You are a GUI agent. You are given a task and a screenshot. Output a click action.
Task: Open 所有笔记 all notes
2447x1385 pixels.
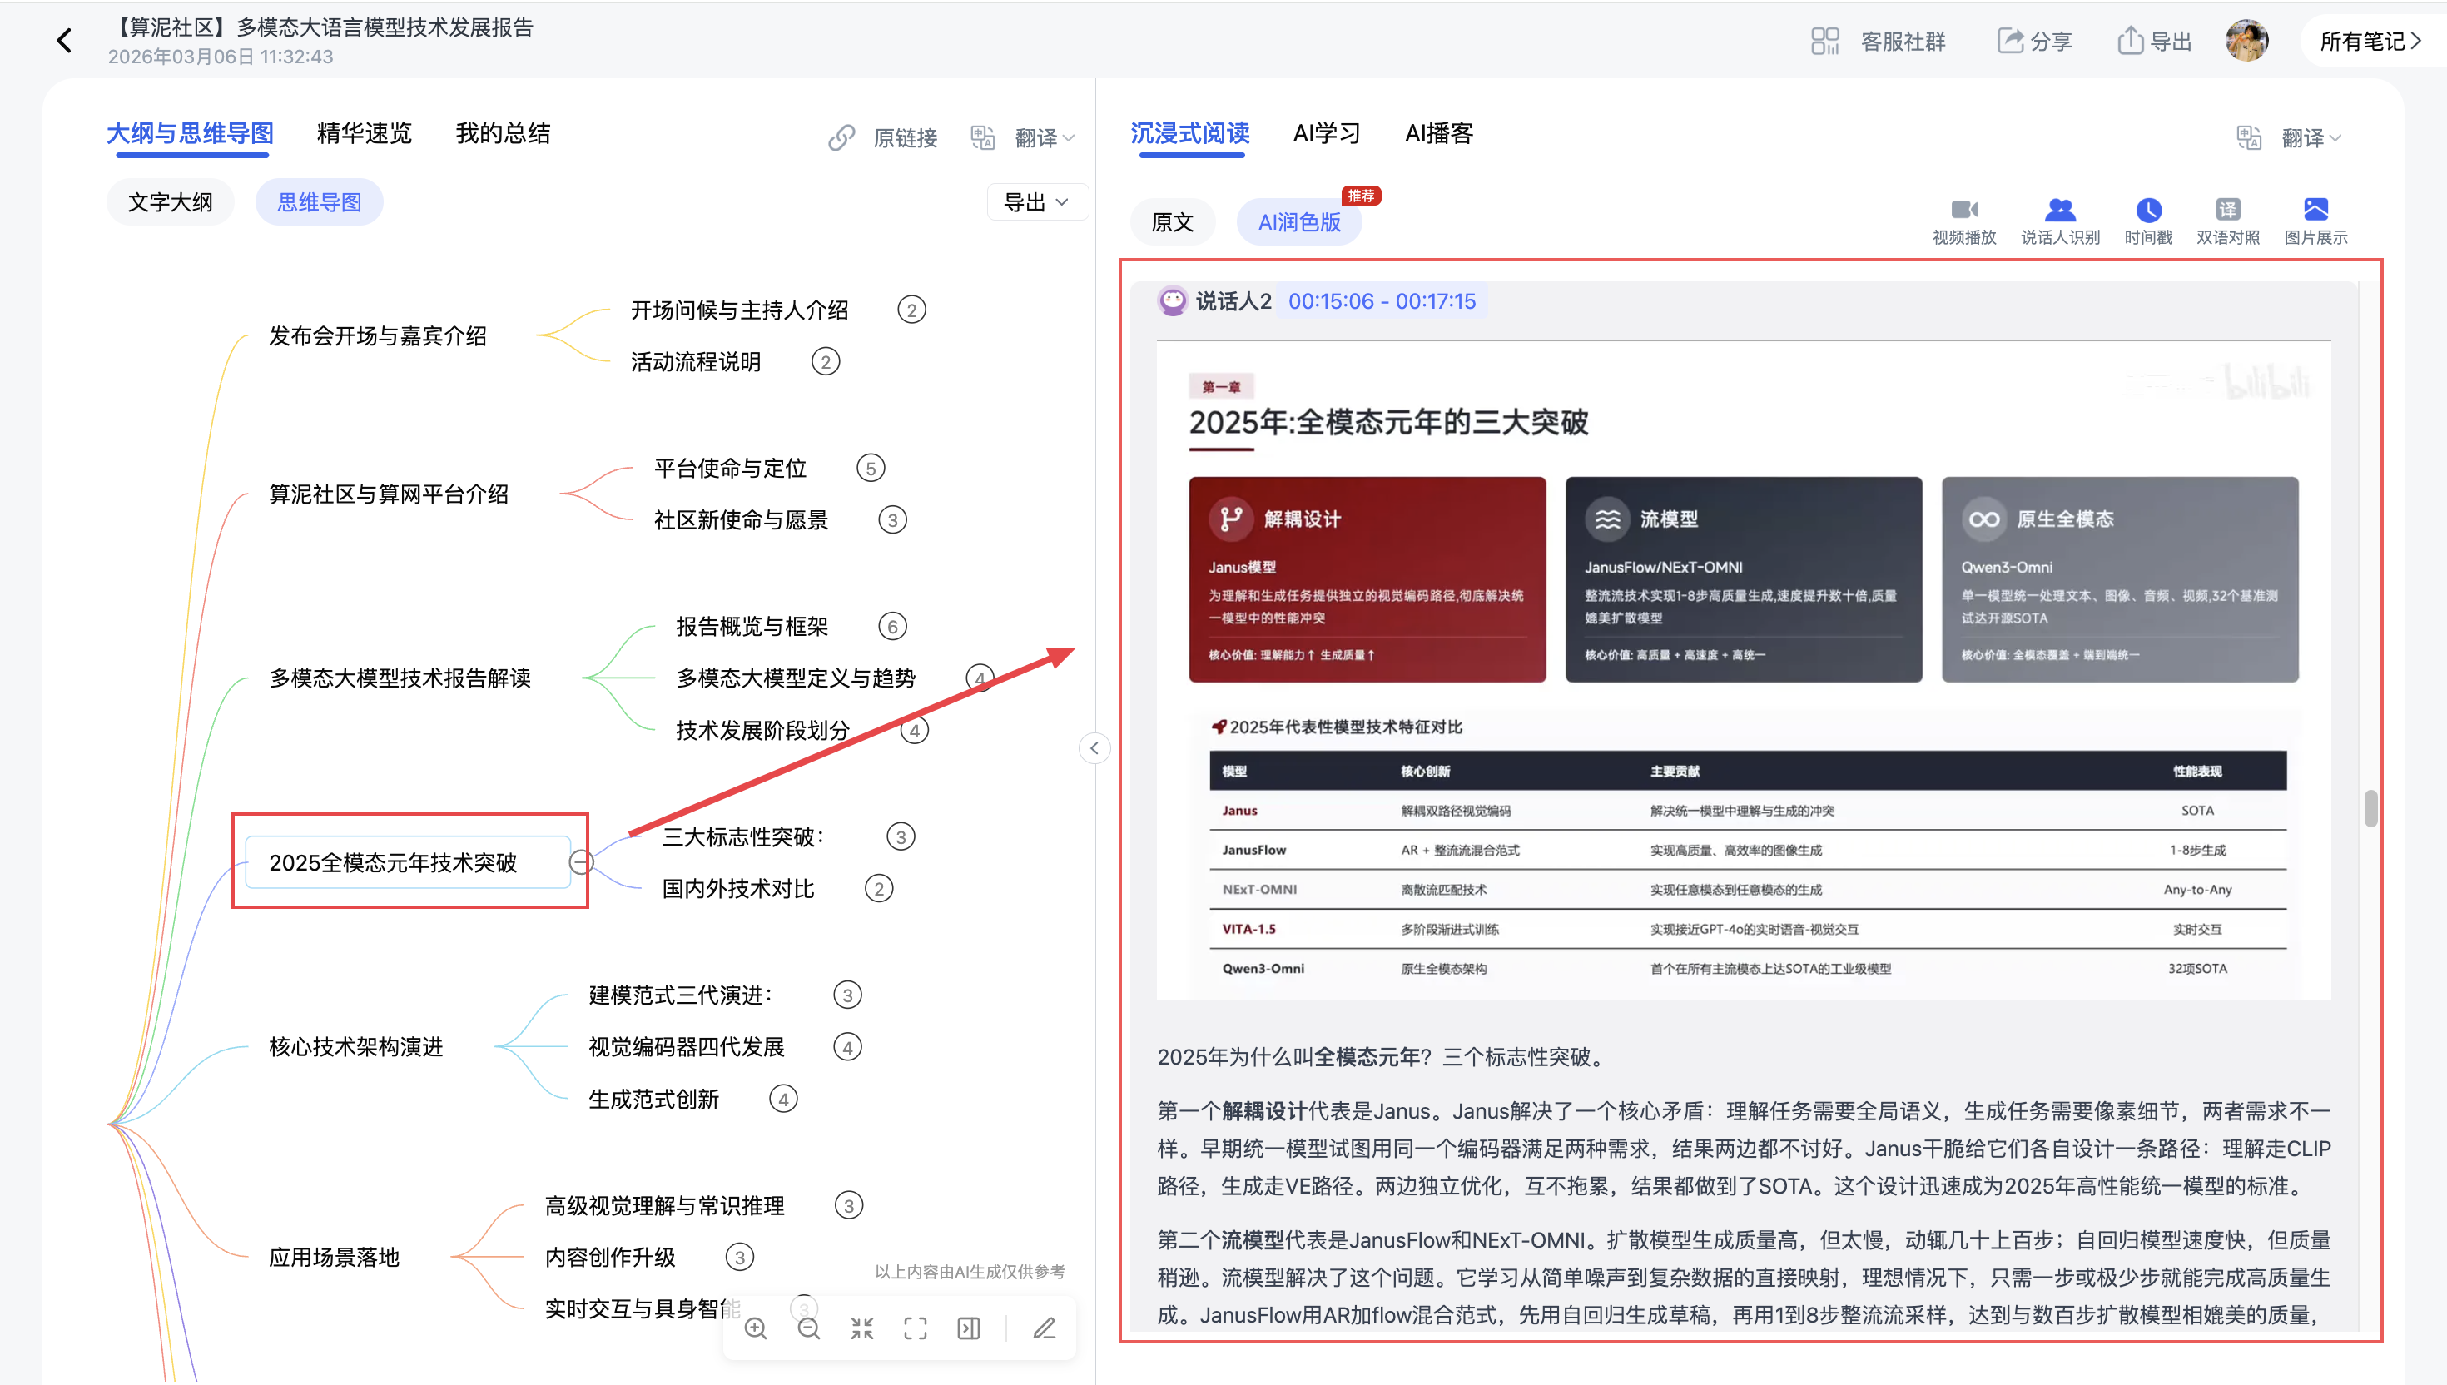2371,41
